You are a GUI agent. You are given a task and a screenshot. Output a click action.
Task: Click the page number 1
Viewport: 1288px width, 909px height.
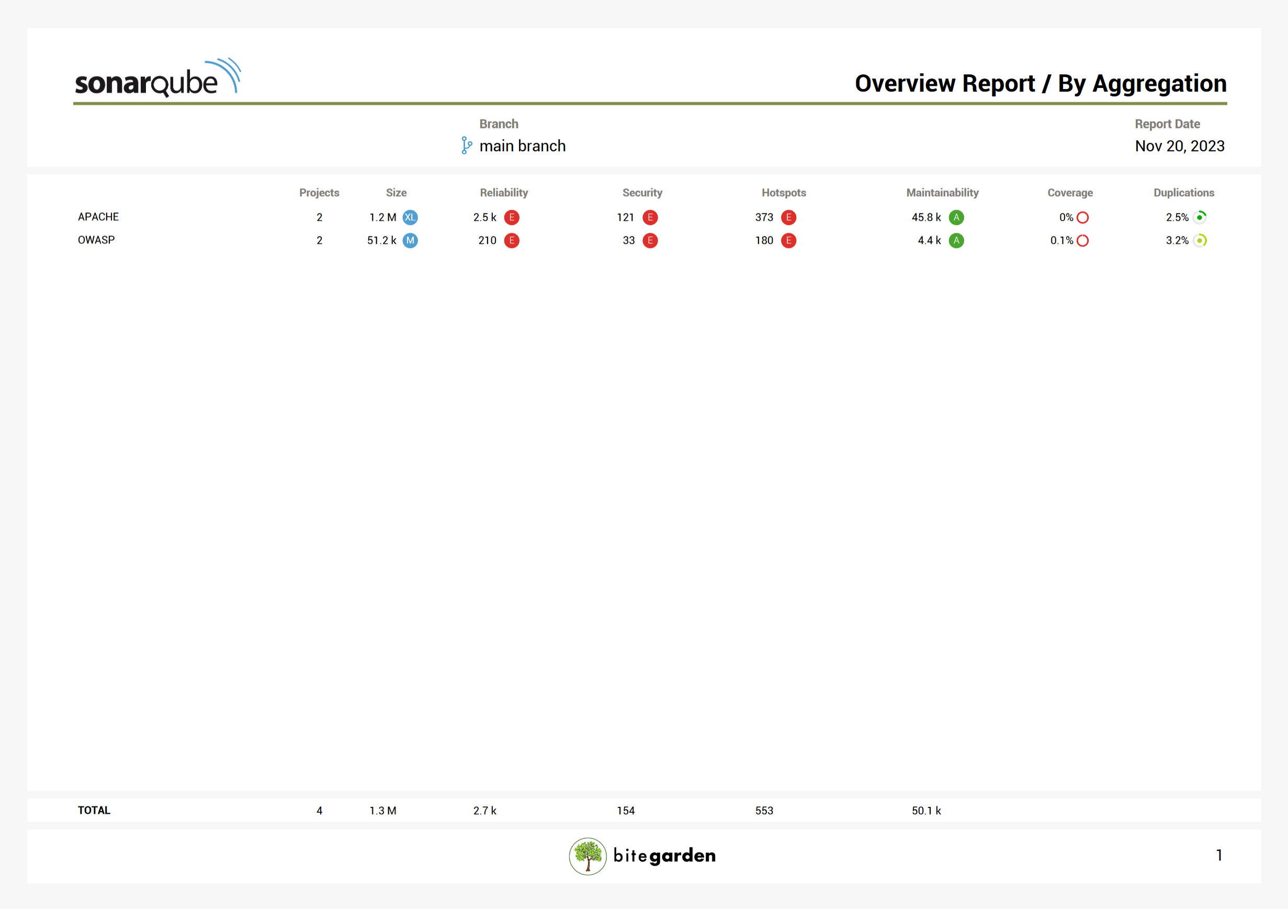click(1219, 855)
